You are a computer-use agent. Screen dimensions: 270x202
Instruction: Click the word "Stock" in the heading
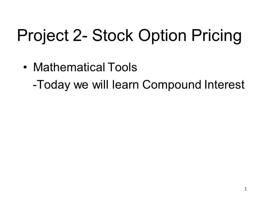point(113,35)
